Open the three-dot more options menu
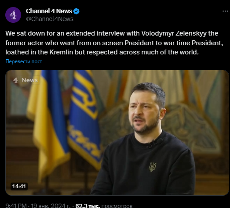The image size is (230, 208). 225,11
